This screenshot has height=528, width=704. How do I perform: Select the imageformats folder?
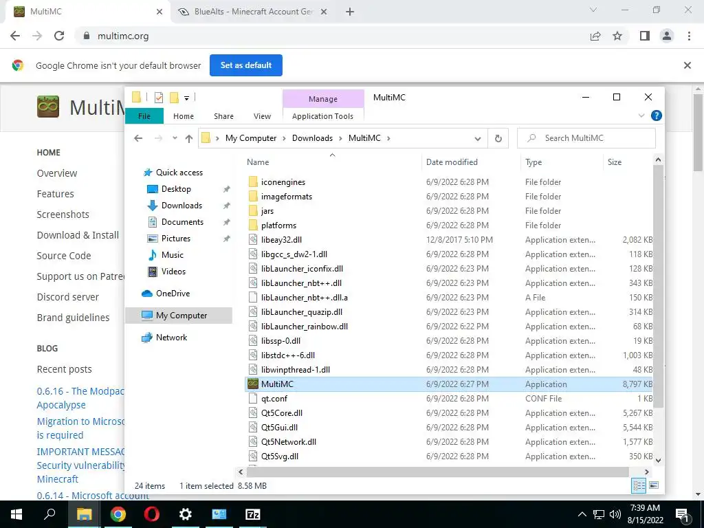pos(287,196)
